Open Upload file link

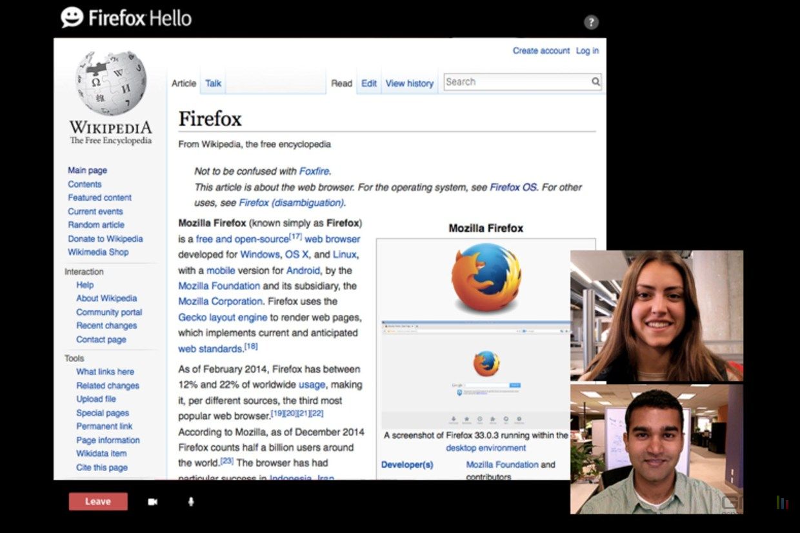point(96,399)
